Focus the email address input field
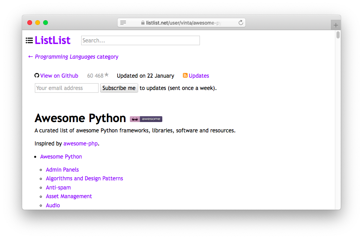This screenshot has height=239, width=363. [67, 88]
